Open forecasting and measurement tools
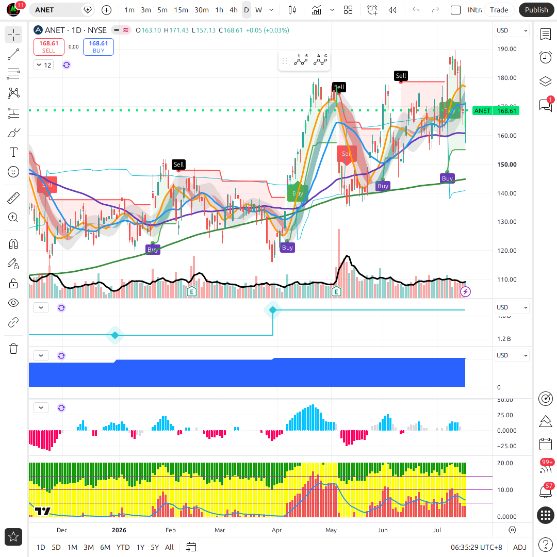Screen dimensions: 557x557 pos(13,113)
